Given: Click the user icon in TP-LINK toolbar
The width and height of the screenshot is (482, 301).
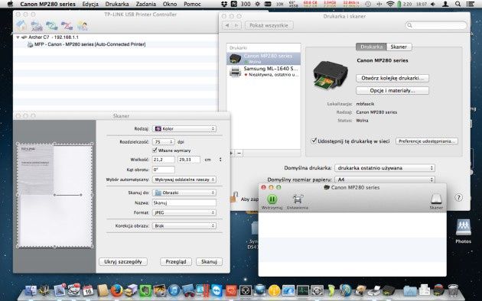Looking at the screenshot, I should click(x=82, y=26).
